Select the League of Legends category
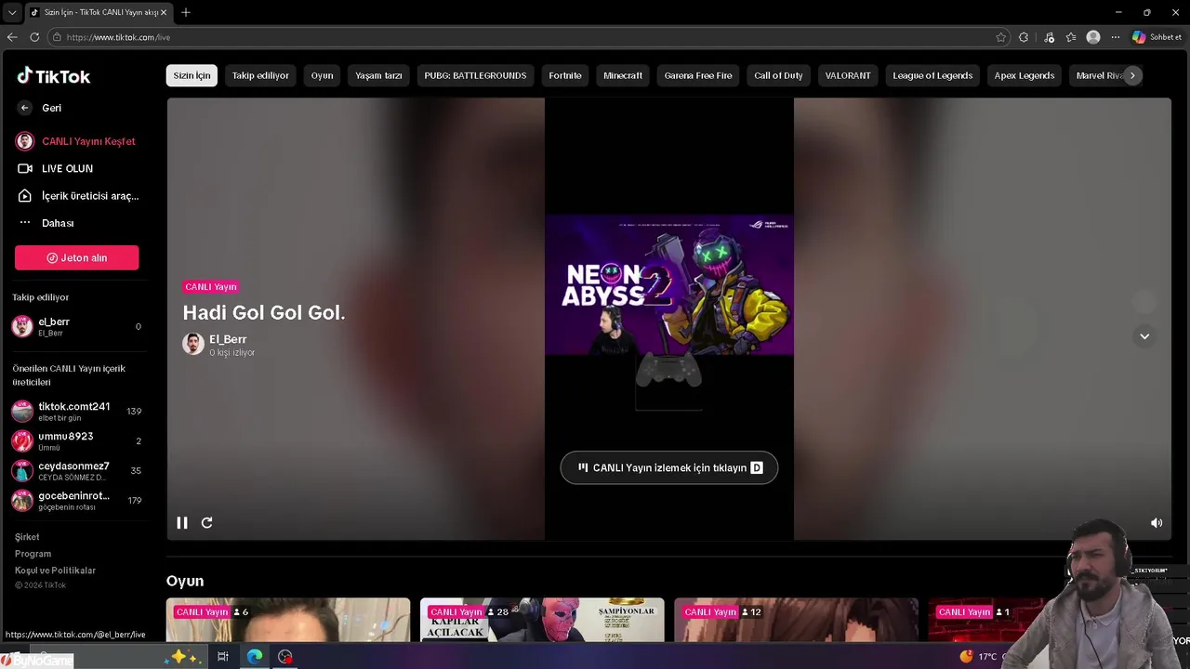This screenshot has height=669, width=1190. click(932, 75)
